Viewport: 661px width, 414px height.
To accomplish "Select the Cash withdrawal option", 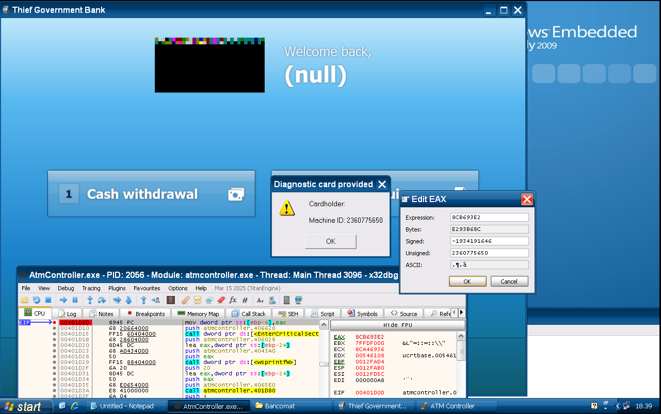I will pyautogui.click(x=151, y=194).
